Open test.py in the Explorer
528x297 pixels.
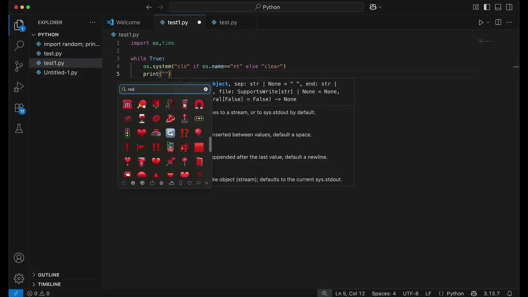(x=66, y=54)
